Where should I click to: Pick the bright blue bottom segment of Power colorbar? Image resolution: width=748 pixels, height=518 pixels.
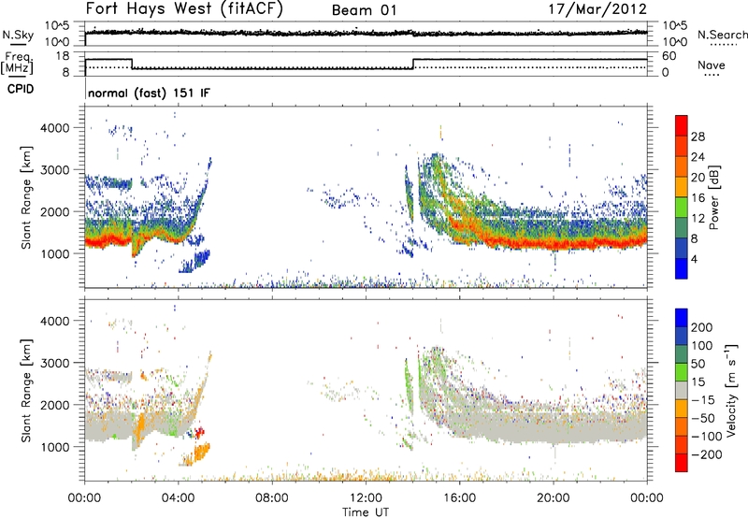tap(682, 269)
